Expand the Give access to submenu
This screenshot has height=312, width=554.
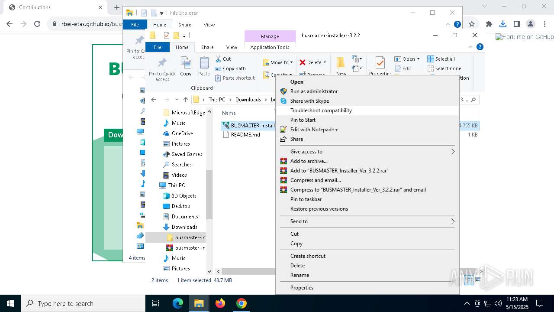pos(367,151)
